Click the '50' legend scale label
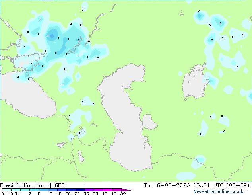 coord(123,193)
